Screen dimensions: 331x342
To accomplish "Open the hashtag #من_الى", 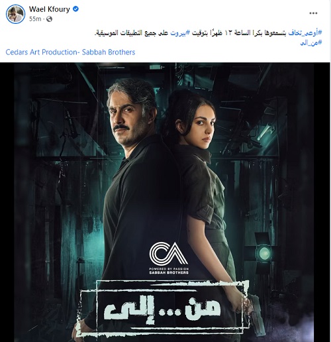I will tap(311, 42).
